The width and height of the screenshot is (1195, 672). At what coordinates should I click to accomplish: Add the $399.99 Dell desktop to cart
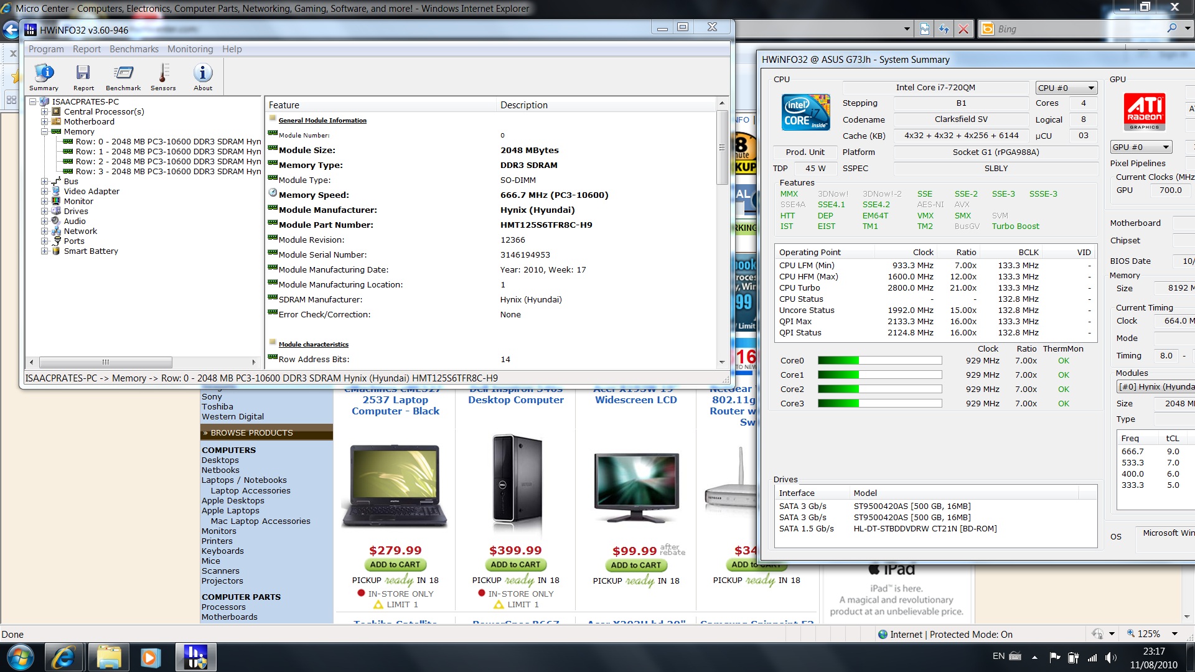coord(515,565)
